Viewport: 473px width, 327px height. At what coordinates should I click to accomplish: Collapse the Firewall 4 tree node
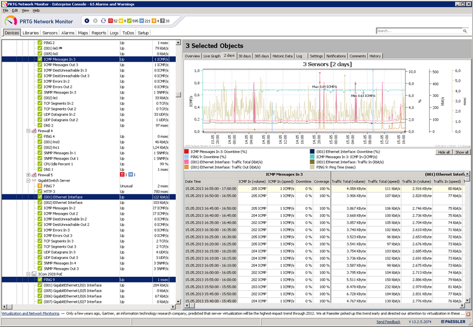28,131
